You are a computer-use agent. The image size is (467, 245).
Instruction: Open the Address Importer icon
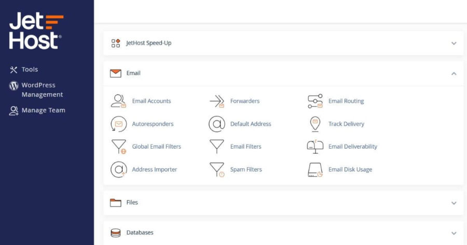118,169
